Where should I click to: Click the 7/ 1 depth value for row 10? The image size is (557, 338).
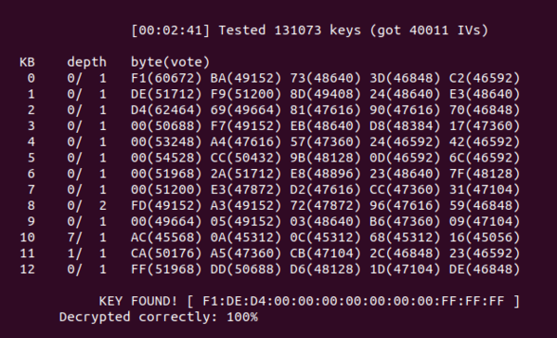click(x=86, y=237)
